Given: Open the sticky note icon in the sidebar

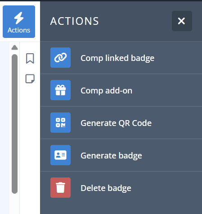Looking at the screenshot, I should 30,79.
